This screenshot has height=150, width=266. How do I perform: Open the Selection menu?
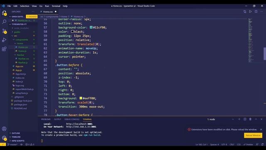[25, 6]
